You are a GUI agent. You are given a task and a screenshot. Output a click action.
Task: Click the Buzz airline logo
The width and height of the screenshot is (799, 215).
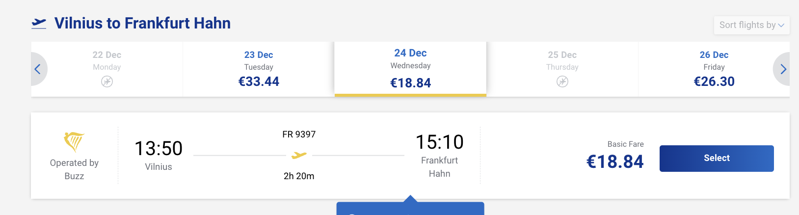pyautogui.click(x=74, y=142)
